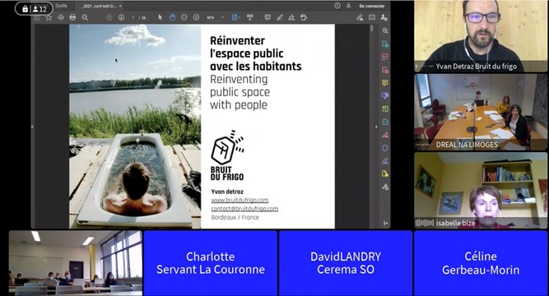Click the Se connecter sign-in button

[x=371, y=6]
